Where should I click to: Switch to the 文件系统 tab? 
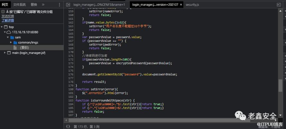19,5
